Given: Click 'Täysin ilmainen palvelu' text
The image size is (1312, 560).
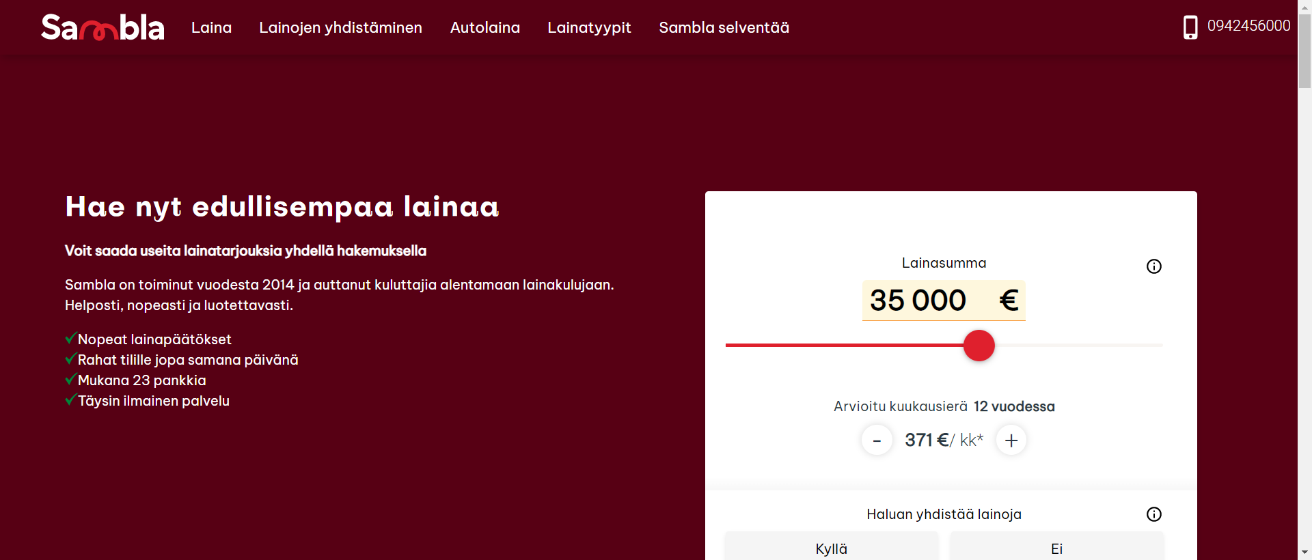Looking at the screenshot, I should pyautogui.click(x=154, y=401).
